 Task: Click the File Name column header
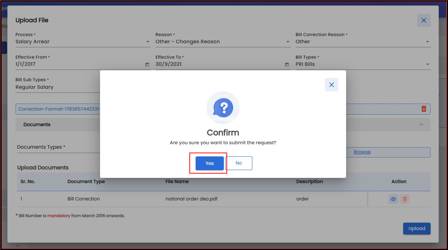coord(177,182)
